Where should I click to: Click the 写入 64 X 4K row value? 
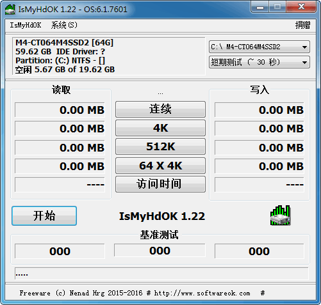point(259,166)
